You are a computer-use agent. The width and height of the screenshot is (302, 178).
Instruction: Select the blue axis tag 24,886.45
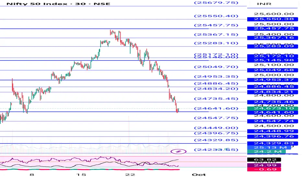click(x=272, y=87)
